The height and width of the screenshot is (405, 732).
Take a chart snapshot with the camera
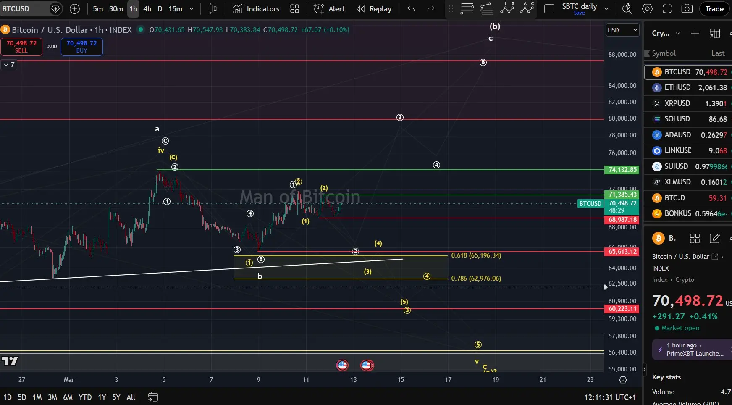pyautogui.click(x=687, y=8)
